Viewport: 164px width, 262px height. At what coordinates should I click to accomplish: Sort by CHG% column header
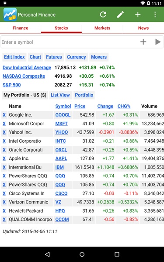point(124,106)
